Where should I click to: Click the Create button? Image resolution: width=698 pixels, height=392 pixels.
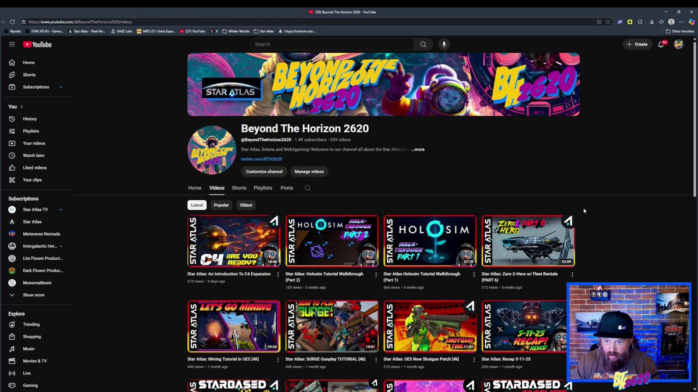click(637, 44)
